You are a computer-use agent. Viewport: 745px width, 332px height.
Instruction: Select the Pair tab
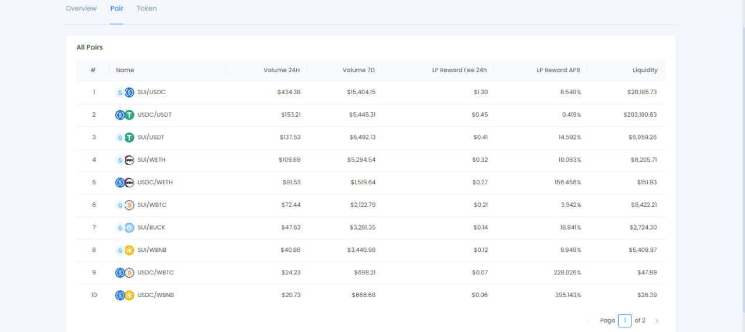(116, 8)
